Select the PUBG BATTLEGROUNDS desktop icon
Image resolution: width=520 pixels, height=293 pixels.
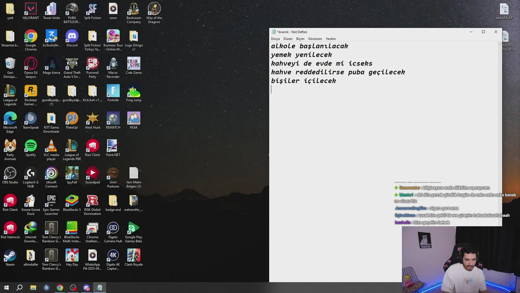72,13
